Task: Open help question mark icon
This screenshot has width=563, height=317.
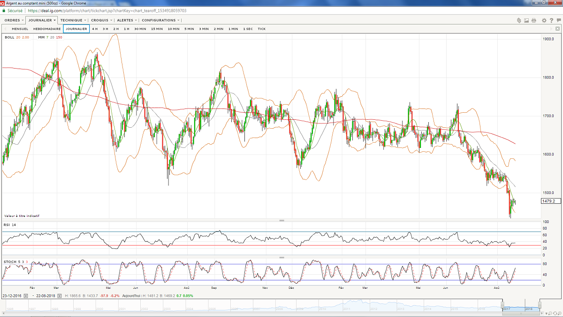Action: pos(551,20)
